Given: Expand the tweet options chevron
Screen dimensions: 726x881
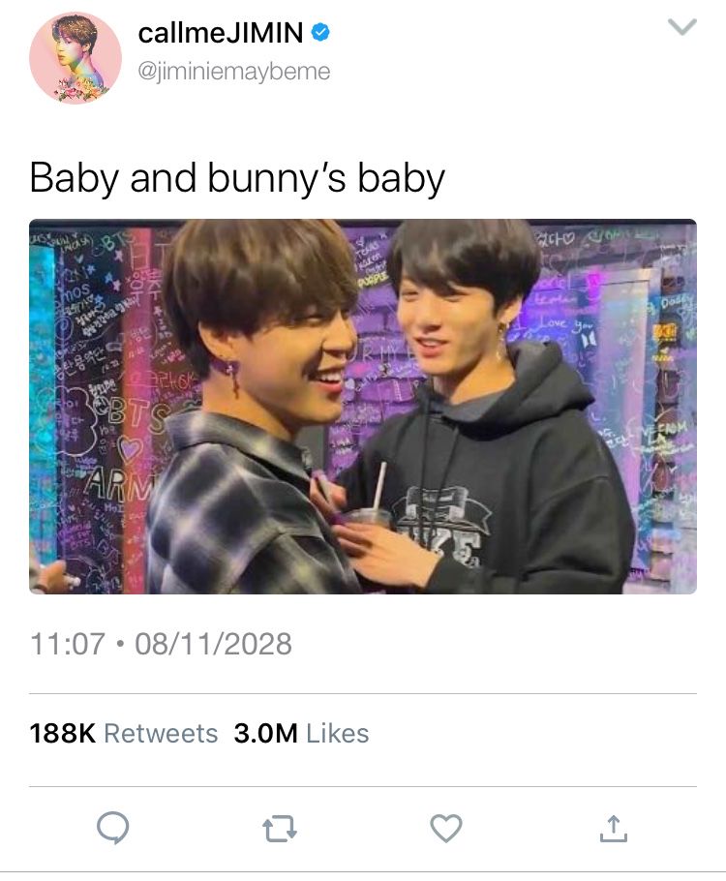Looking at the screenshot, I should click(x=682, y=26).
